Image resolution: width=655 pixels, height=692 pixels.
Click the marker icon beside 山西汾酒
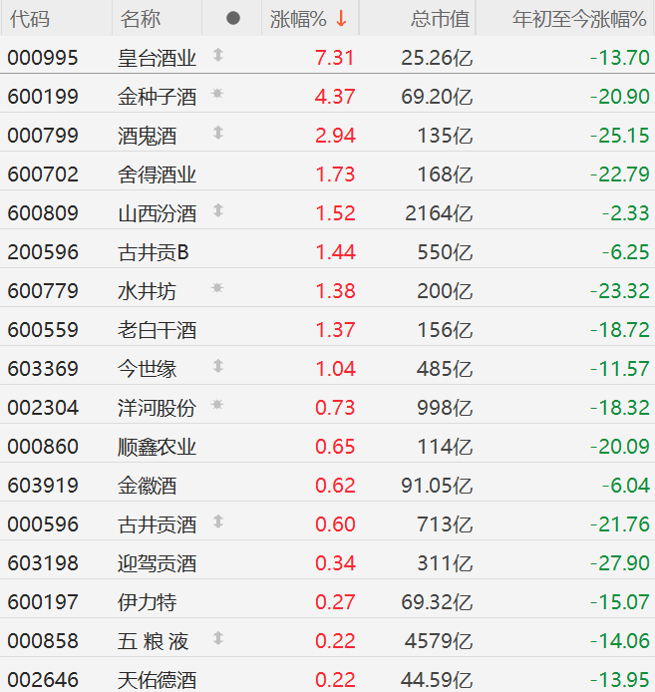click(x=218, y=210)
